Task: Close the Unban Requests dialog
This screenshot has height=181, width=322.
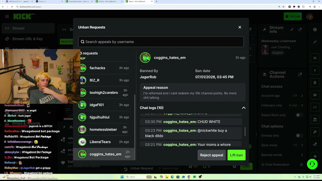Action: pos(240,27)
